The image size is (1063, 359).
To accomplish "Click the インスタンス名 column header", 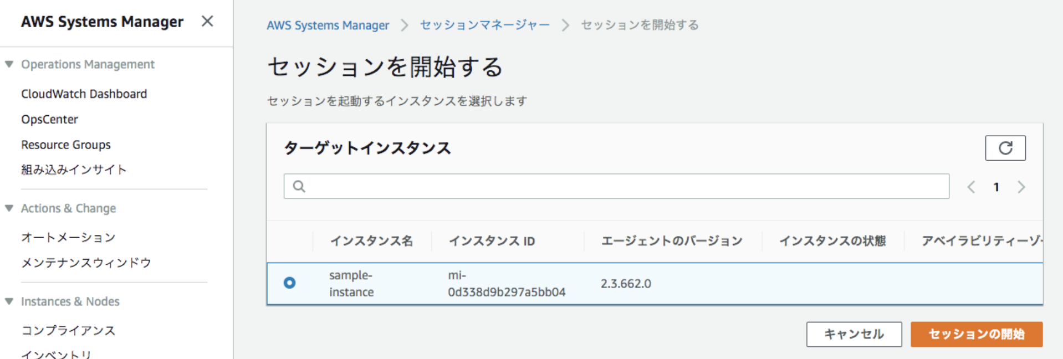I will (x=371, y=241).
